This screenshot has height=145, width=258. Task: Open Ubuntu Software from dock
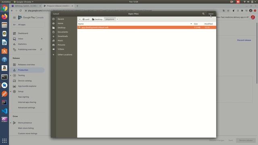pos(4,51)
